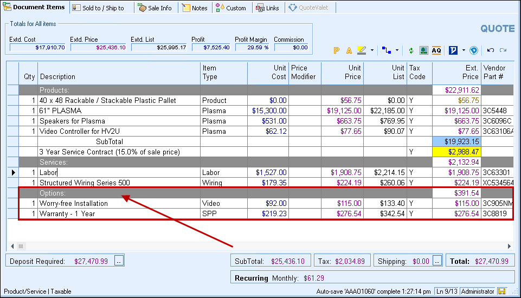Click the orange P toolbar icon
Image resolution: width=521 pixels, height=298 pixels.
[336, 50]
